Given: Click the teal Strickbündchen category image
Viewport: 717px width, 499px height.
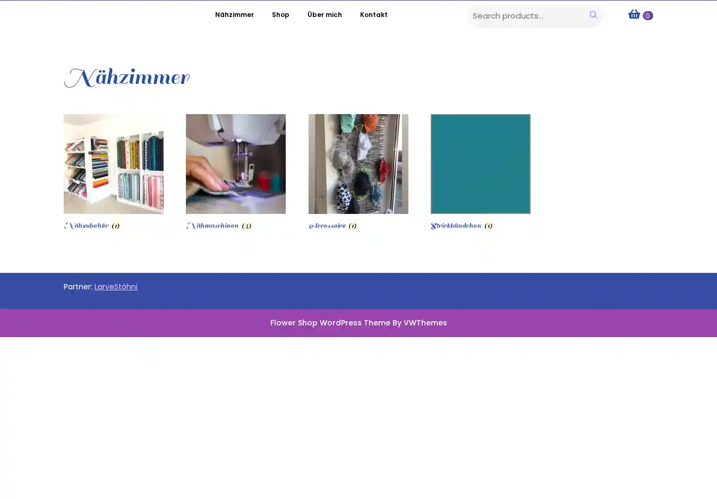Looking at the screenshot, I should point(481,164).
